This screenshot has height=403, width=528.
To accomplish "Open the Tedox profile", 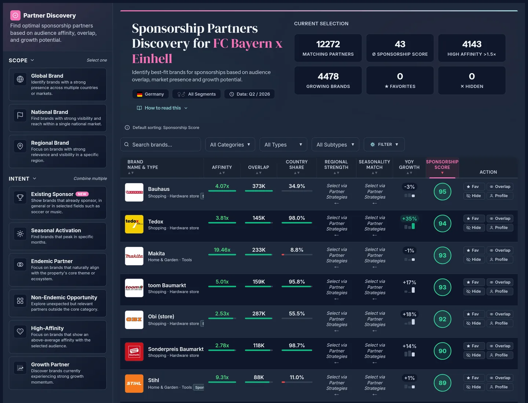I will 499,228.
